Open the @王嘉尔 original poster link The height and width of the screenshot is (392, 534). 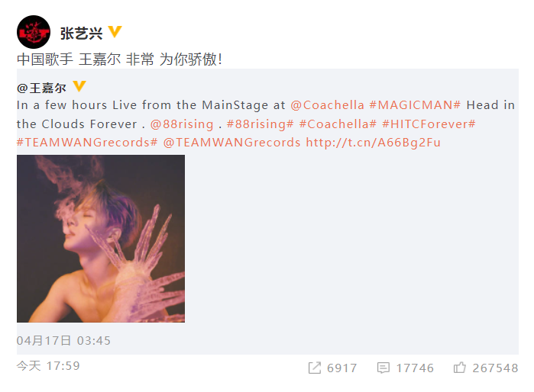[x=41, y=88]
